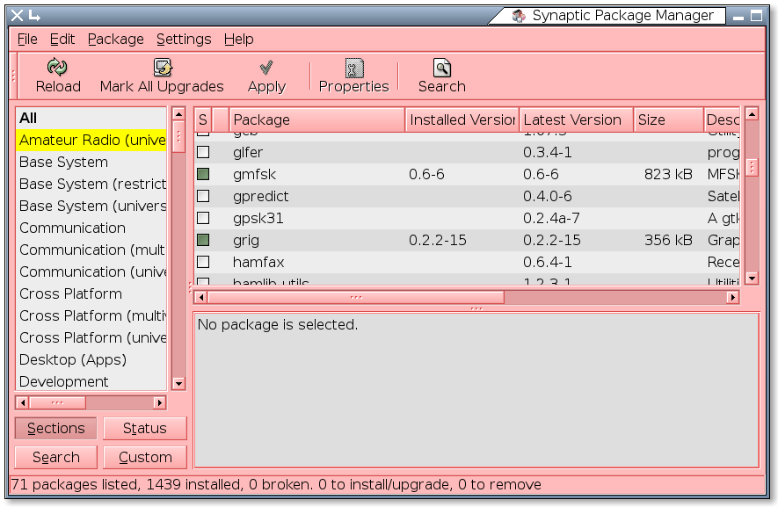Screen dimensions: 778x507
Task: Click latest version 0.2.4a-7 cell
Action: 551,218
